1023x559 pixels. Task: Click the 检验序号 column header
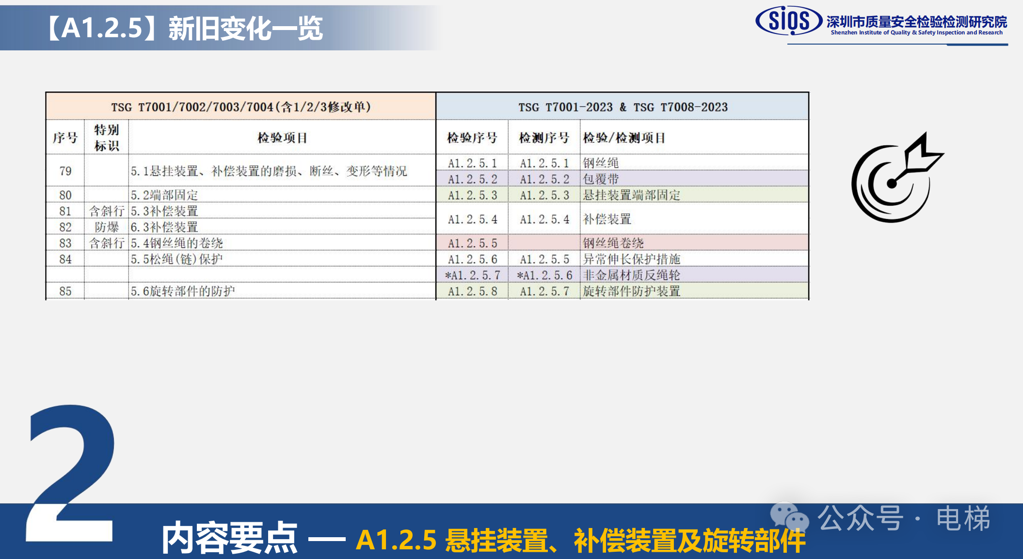click(472, 138)
